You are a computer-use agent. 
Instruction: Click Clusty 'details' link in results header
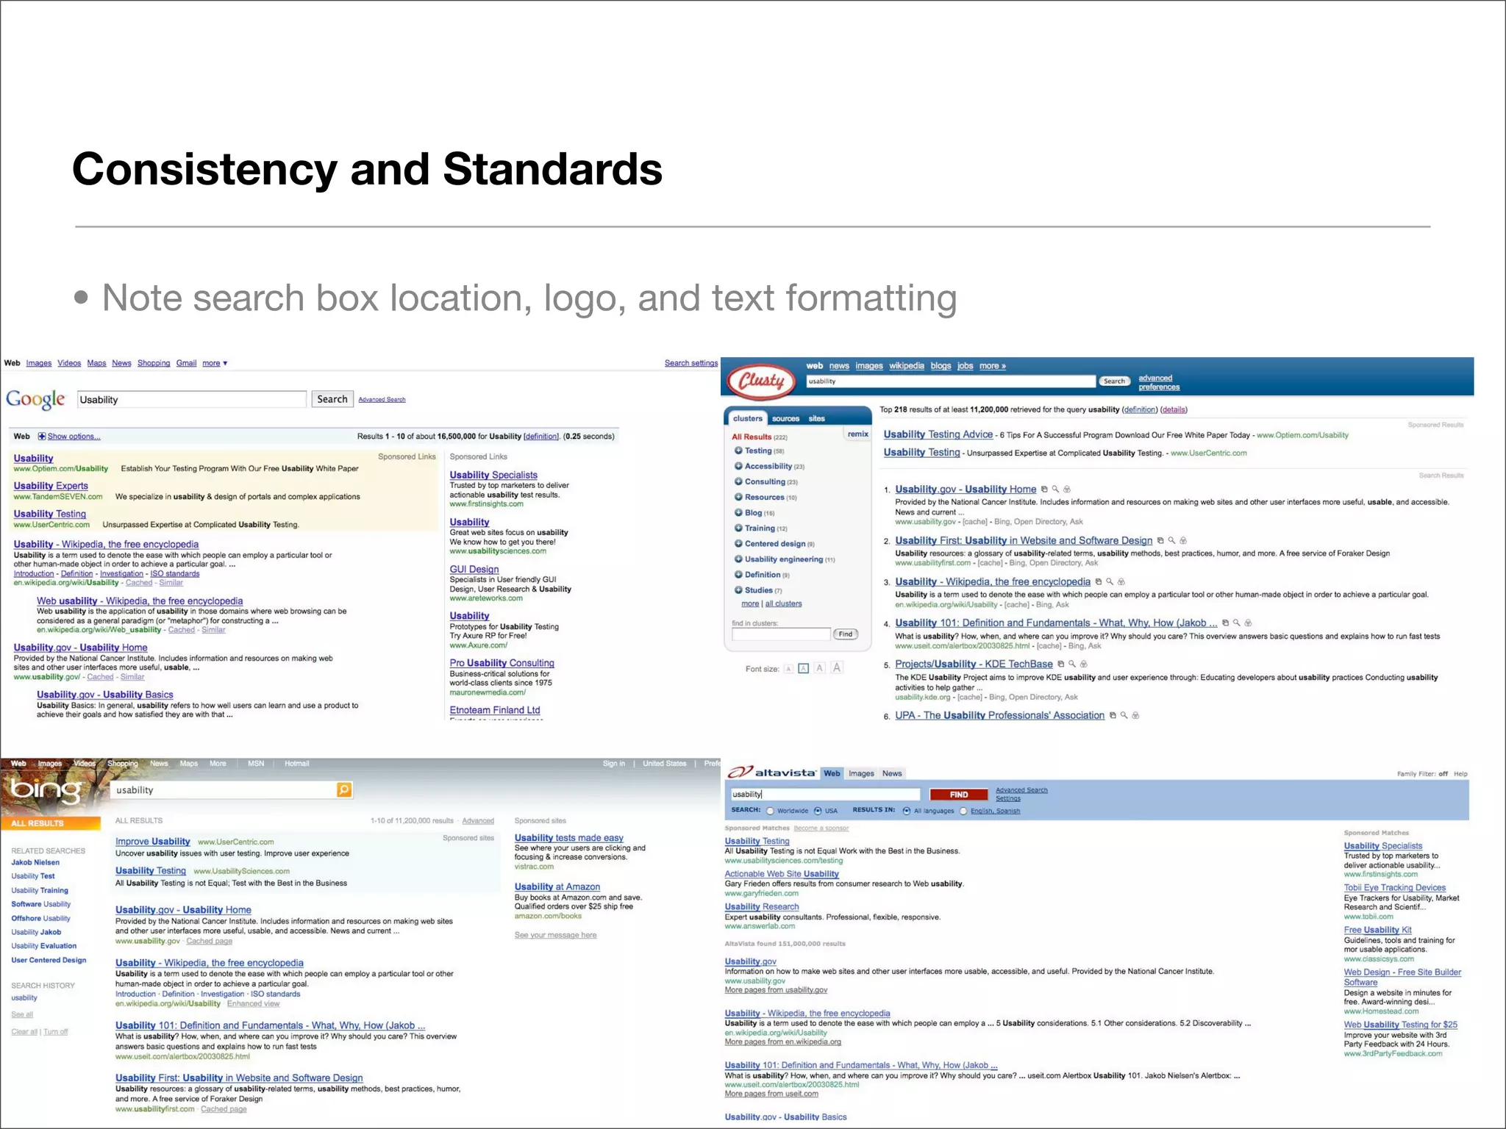(1174, 410)
